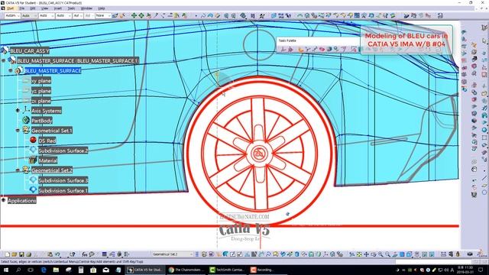Viewport: 489px width, 275px height.
Task: Open the View menu
Action: click(45, 8)
